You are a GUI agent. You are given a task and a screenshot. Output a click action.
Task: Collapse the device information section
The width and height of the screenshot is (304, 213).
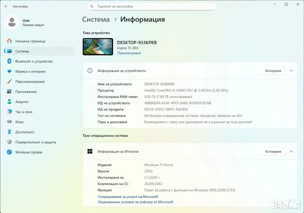(291, 71)
